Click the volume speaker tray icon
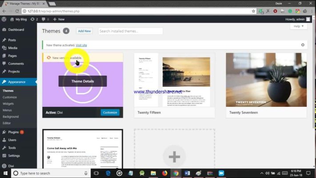Viewport: 316px width, 178px height. [267, 173]
